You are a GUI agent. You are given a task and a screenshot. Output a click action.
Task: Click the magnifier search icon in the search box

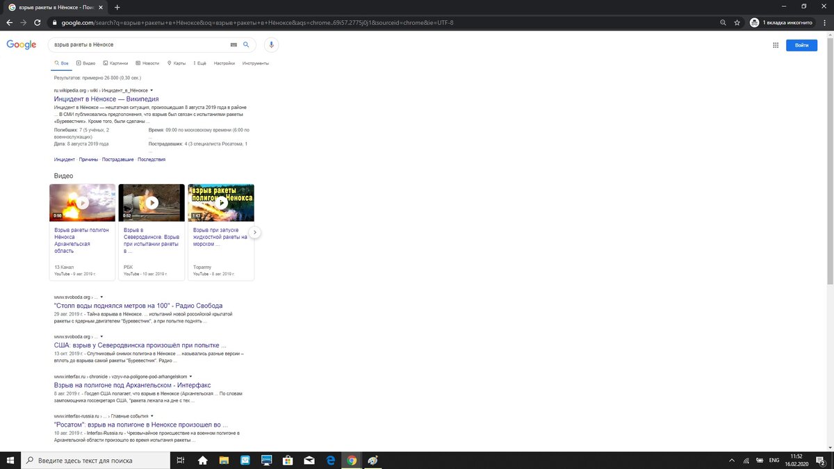pyautogui.click(x=246, y=44)
